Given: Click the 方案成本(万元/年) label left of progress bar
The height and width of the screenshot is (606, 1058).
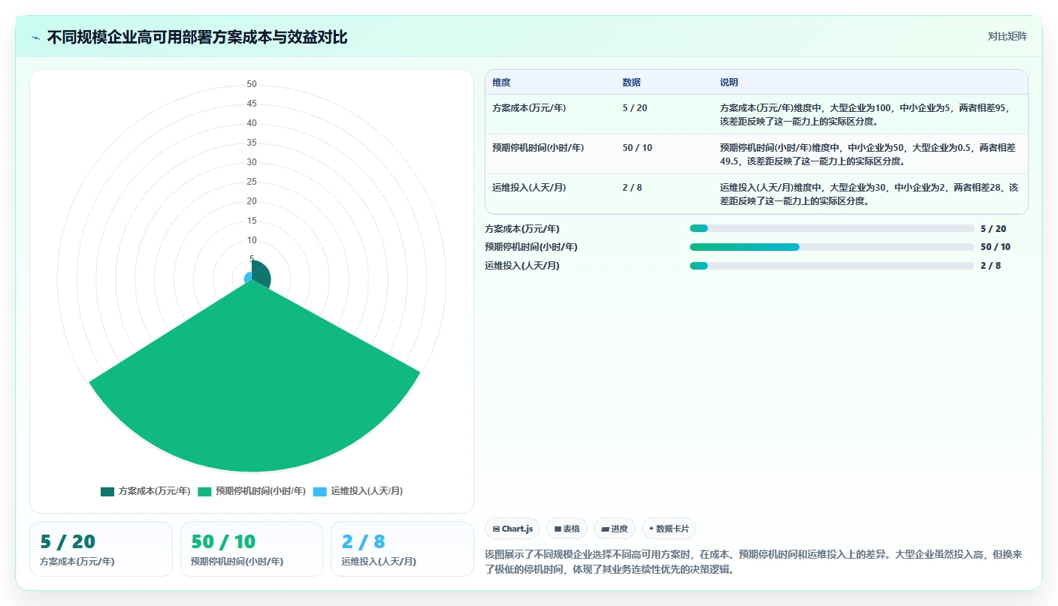Looking at the screenshot, I should (522, 229).
